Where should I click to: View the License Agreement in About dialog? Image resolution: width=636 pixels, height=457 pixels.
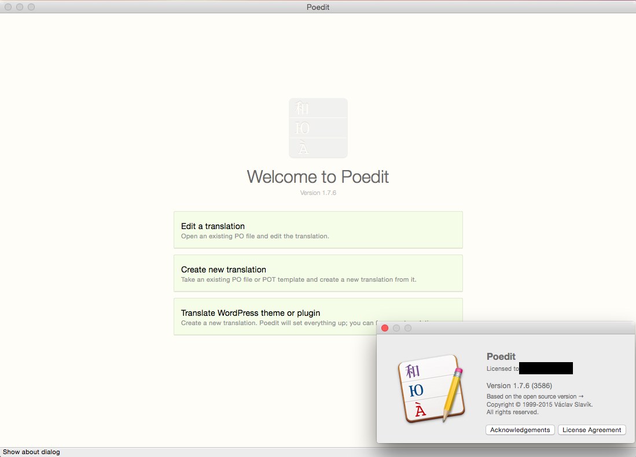pos(592,430)
